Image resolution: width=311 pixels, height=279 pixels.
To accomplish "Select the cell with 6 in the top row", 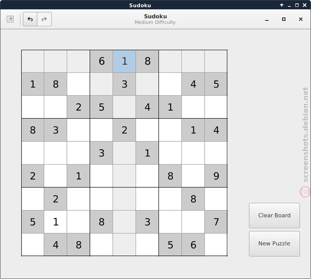I will [x=101, y=61].
